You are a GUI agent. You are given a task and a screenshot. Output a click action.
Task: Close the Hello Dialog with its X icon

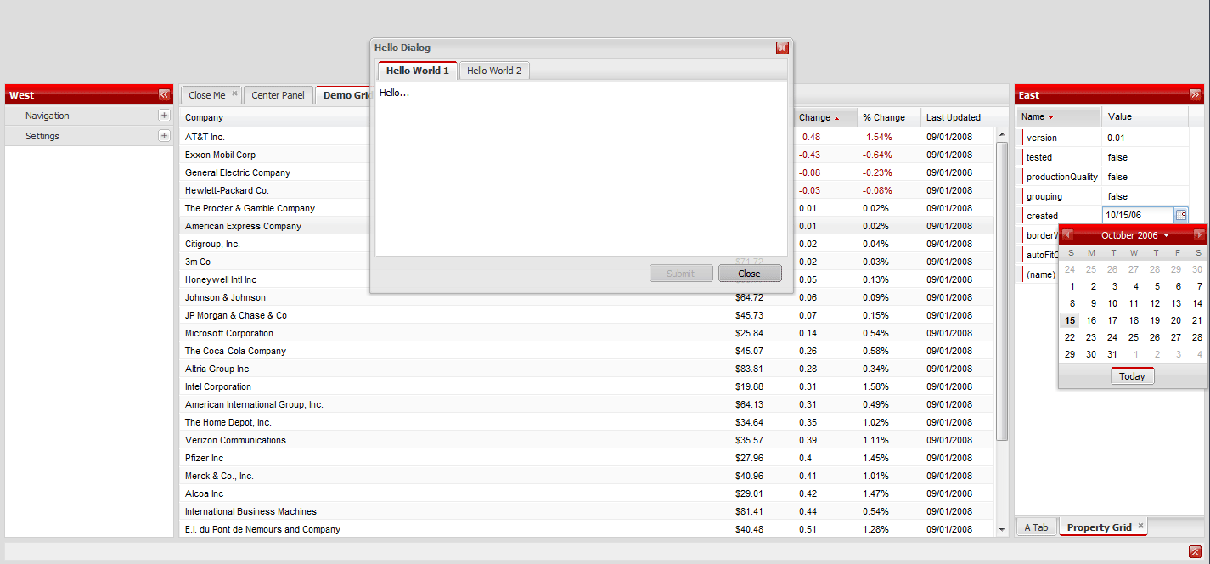click(782, 48)
